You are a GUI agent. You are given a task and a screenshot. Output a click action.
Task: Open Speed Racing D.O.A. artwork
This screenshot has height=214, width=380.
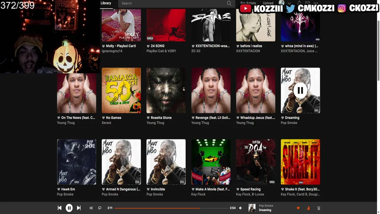point(256,162)
